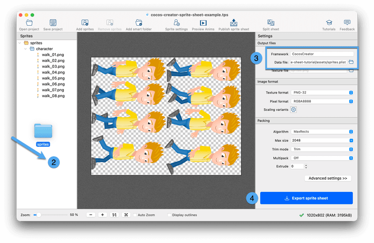Select walk_01.png in sprite list
This screenshot has height=243, width=374.
[x=53, y=54]
